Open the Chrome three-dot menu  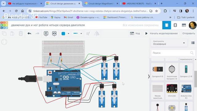point(193,11)
